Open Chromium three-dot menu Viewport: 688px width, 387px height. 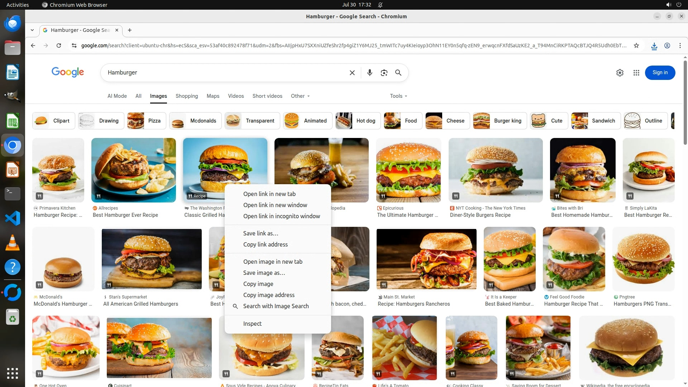tap(680, 46)
